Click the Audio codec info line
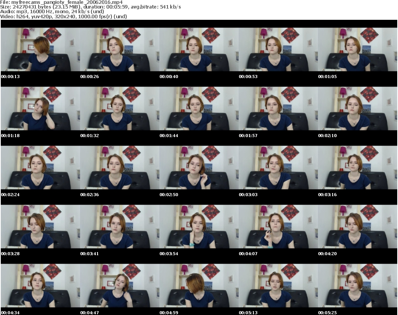The width and height of the screenshot is (398, 315). click(x=52, y=12)
